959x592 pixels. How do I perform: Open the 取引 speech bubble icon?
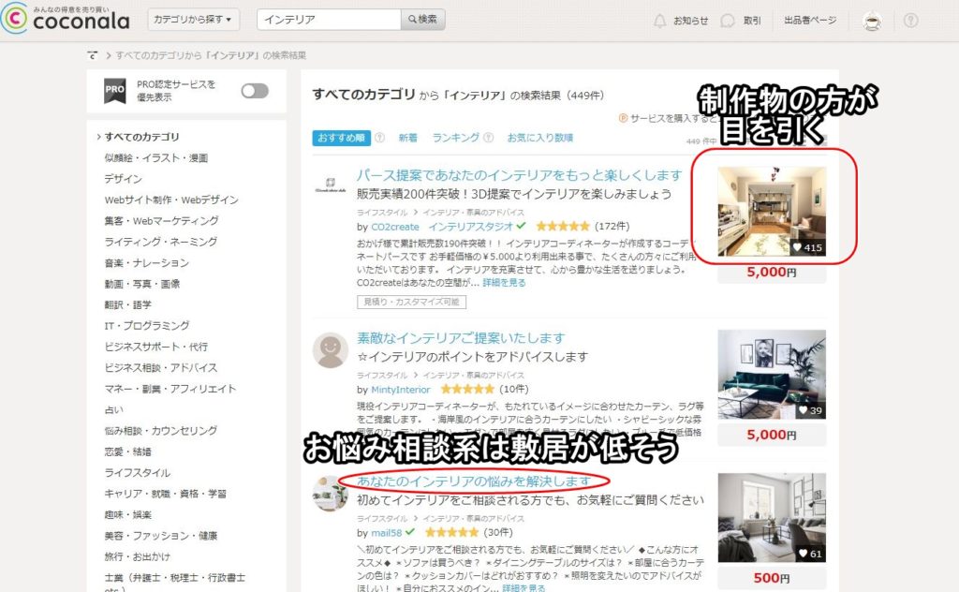[x=727, y=21]
